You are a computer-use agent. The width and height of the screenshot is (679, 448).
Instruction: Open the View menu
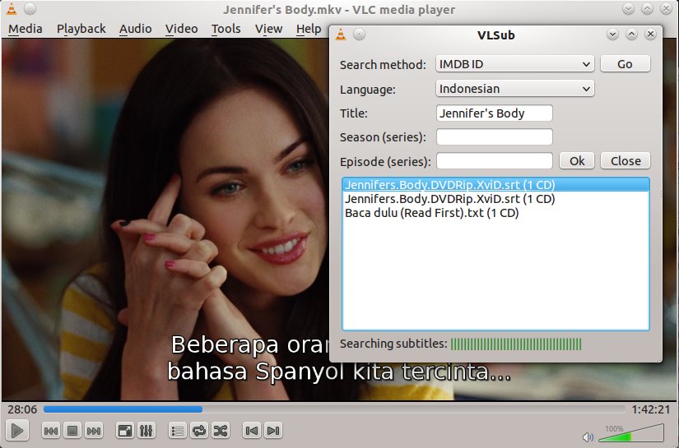click(x=268, y=29)
